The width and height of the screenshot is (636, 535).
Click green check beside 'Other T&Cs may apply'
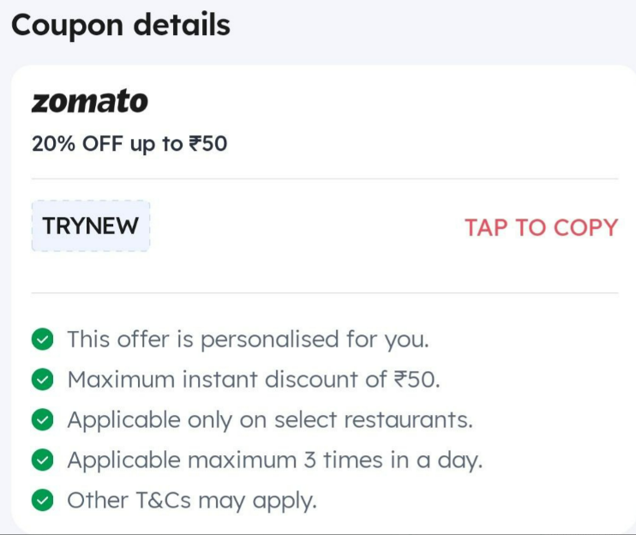tap(42, 500)
